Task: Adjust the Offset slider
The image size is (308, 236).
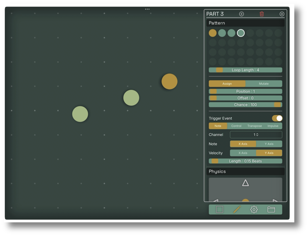Action: click(x=245, y=98)
